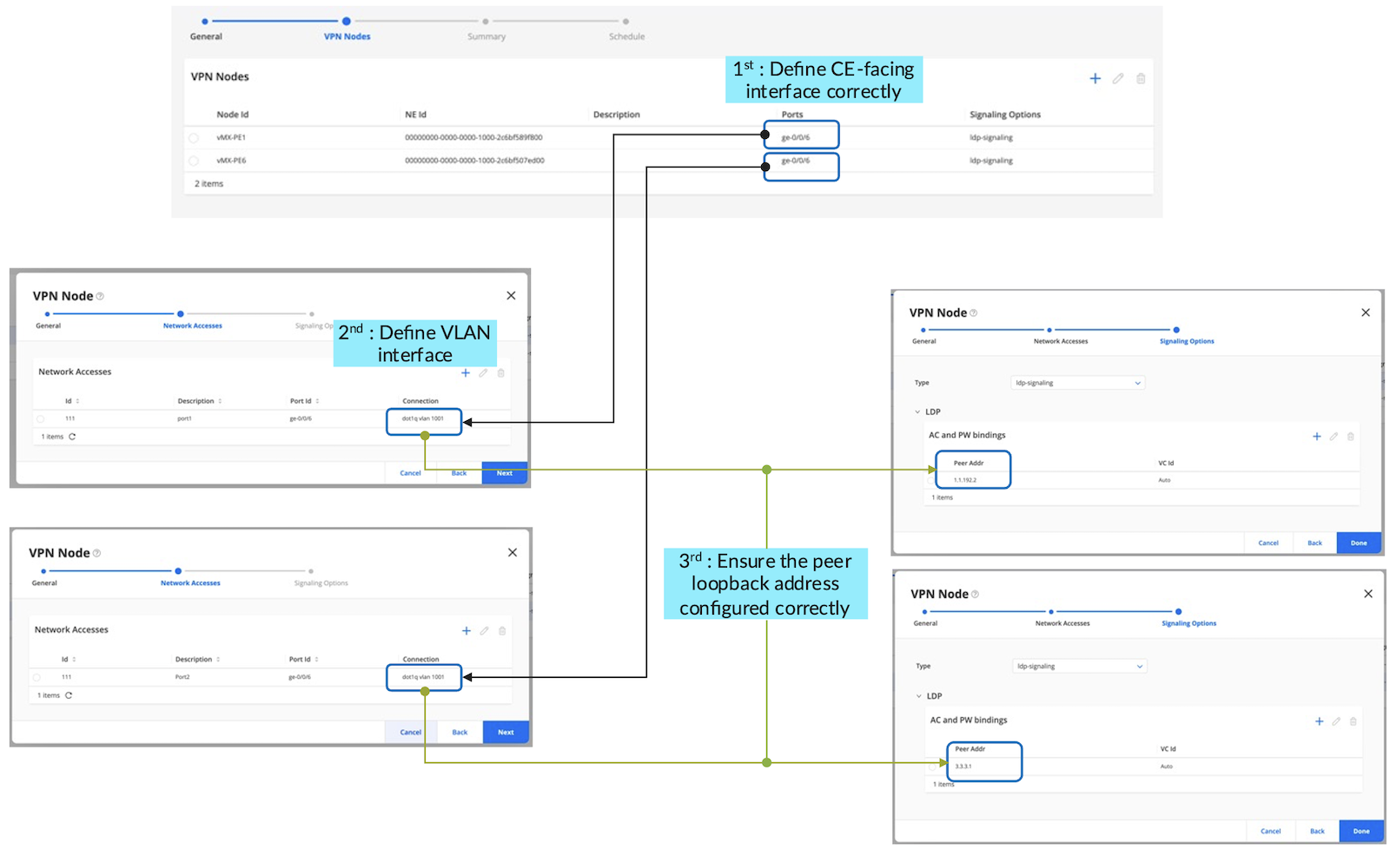Add a new node in VPN Nodes panel
The height and width of the screenshot is (849, 1390).
pos(1095,78)
